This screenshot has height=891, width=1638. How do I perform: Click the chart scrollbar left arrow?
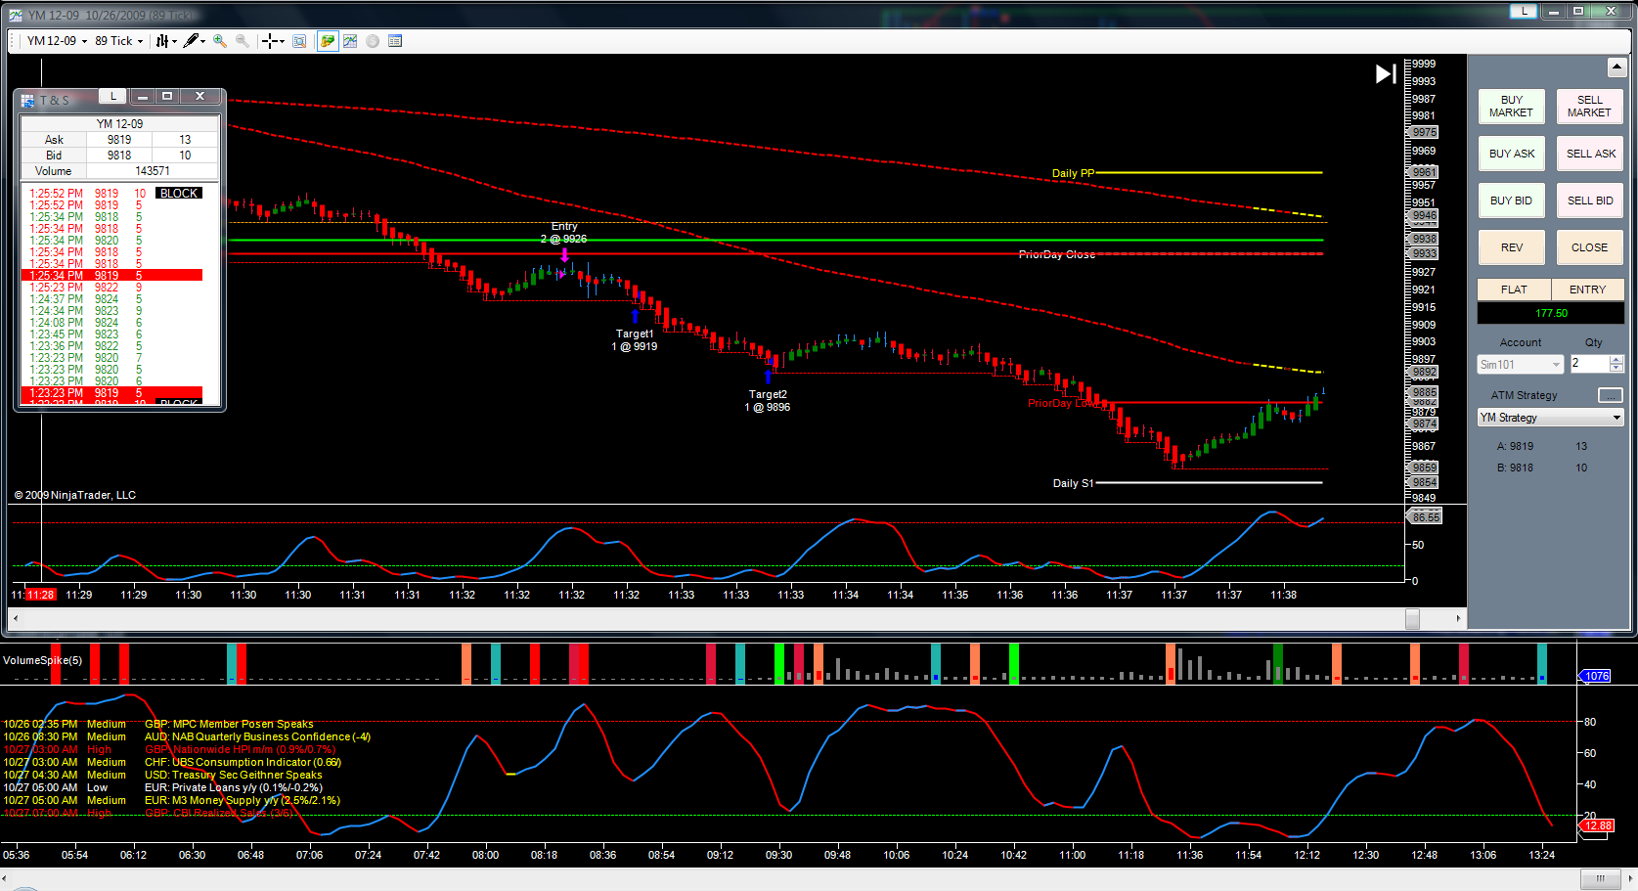click(x=14, y=618)
